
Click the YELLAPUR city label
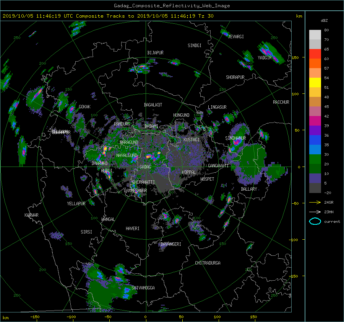(76, 204)
